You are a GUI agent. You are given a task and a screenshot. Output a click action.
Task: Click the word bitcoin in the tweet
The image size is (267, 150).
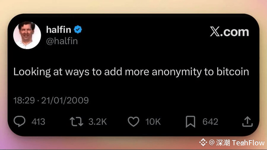pyautogui.click(x=233, y=71)
